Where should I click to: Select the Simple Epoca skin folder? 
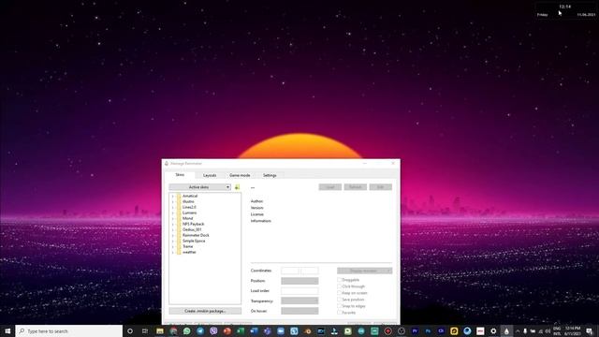click(194, 242)
